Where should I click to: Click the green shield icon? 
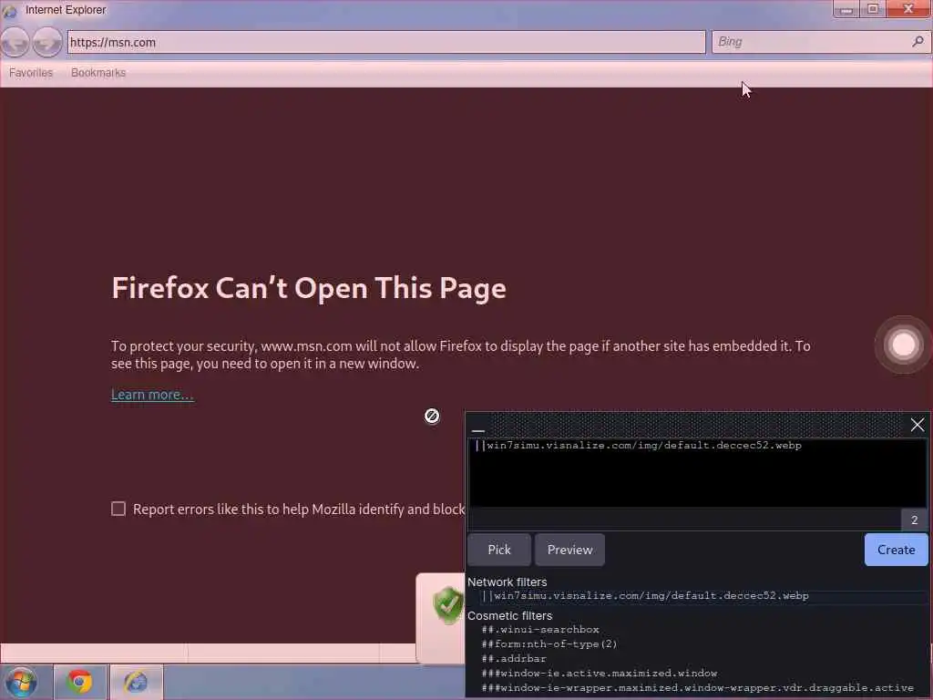[448, 605]
